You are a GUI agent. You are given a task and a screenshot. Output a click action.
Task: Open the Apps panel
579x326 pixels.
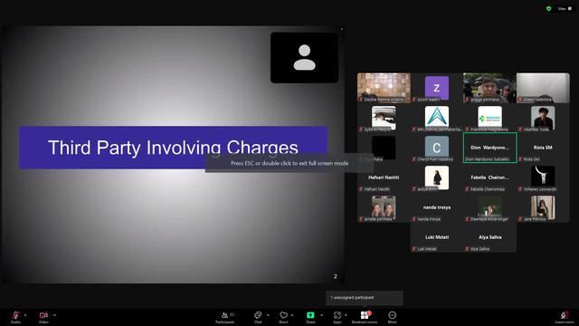coord(337,317)
